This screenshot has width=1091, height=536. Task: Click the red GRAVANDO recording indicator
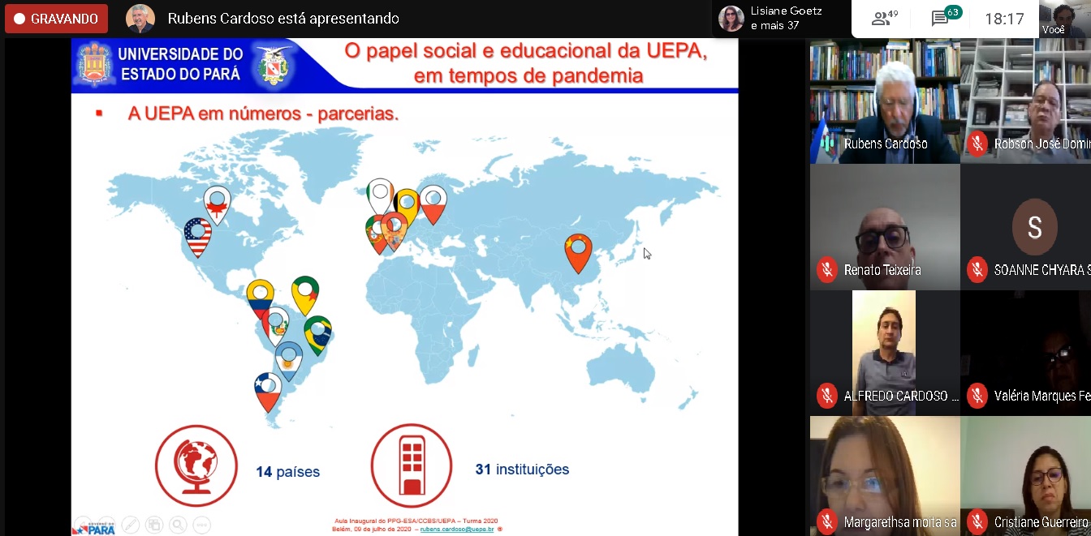tap(56, 19)
